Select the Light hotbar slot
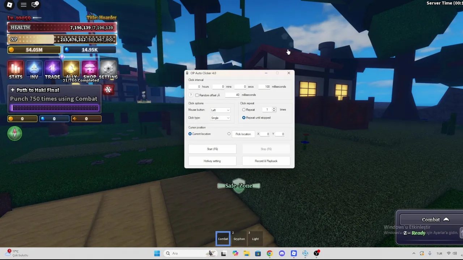This screenshot has height=260, width=463. [255, 239]
